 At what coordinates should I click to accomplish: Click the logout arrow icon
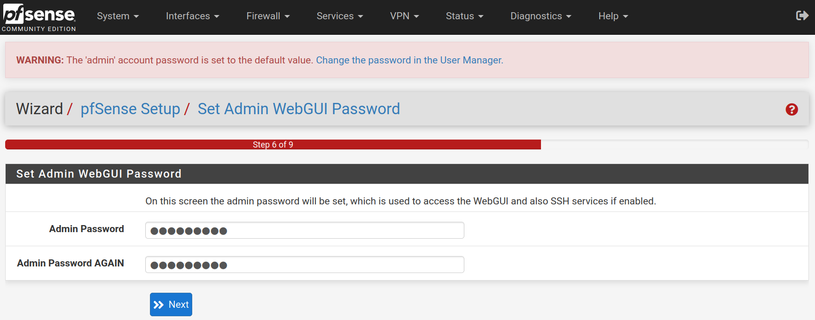click(x=802, y=16)
